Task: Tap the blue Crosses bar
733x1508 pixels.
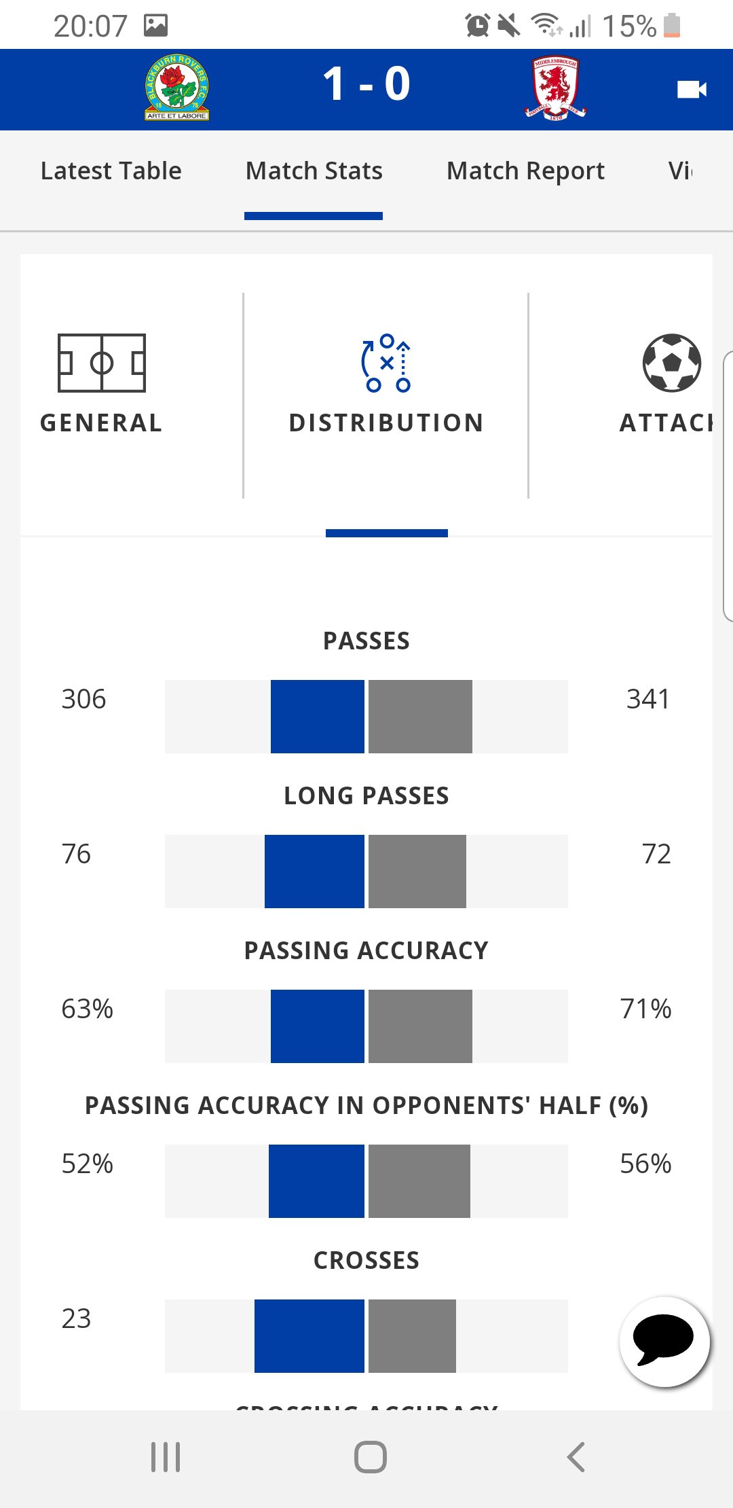Action: click(309, 1336)
